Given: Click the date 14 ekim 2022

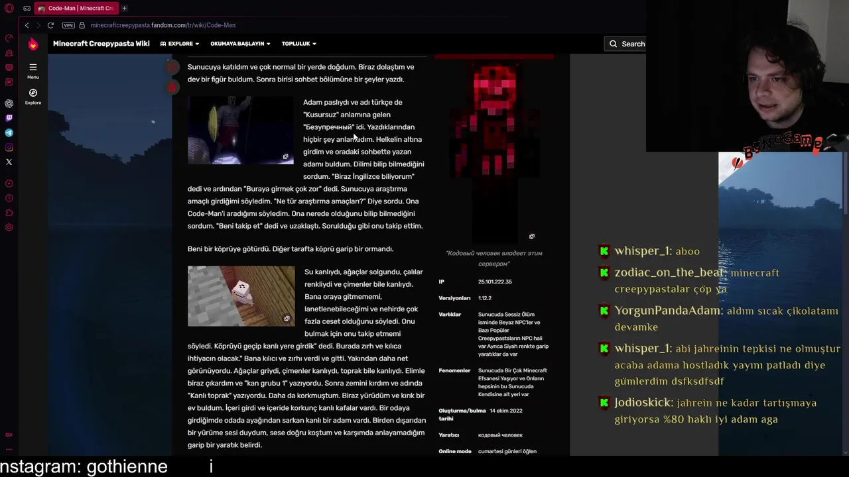Looking at the screenshot, I should (x=506, y=411).
